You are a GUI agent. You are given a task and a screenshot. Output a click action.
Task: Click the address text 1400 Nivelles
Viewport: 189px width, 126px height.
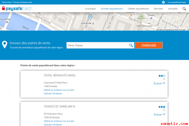tap(50, 86)
